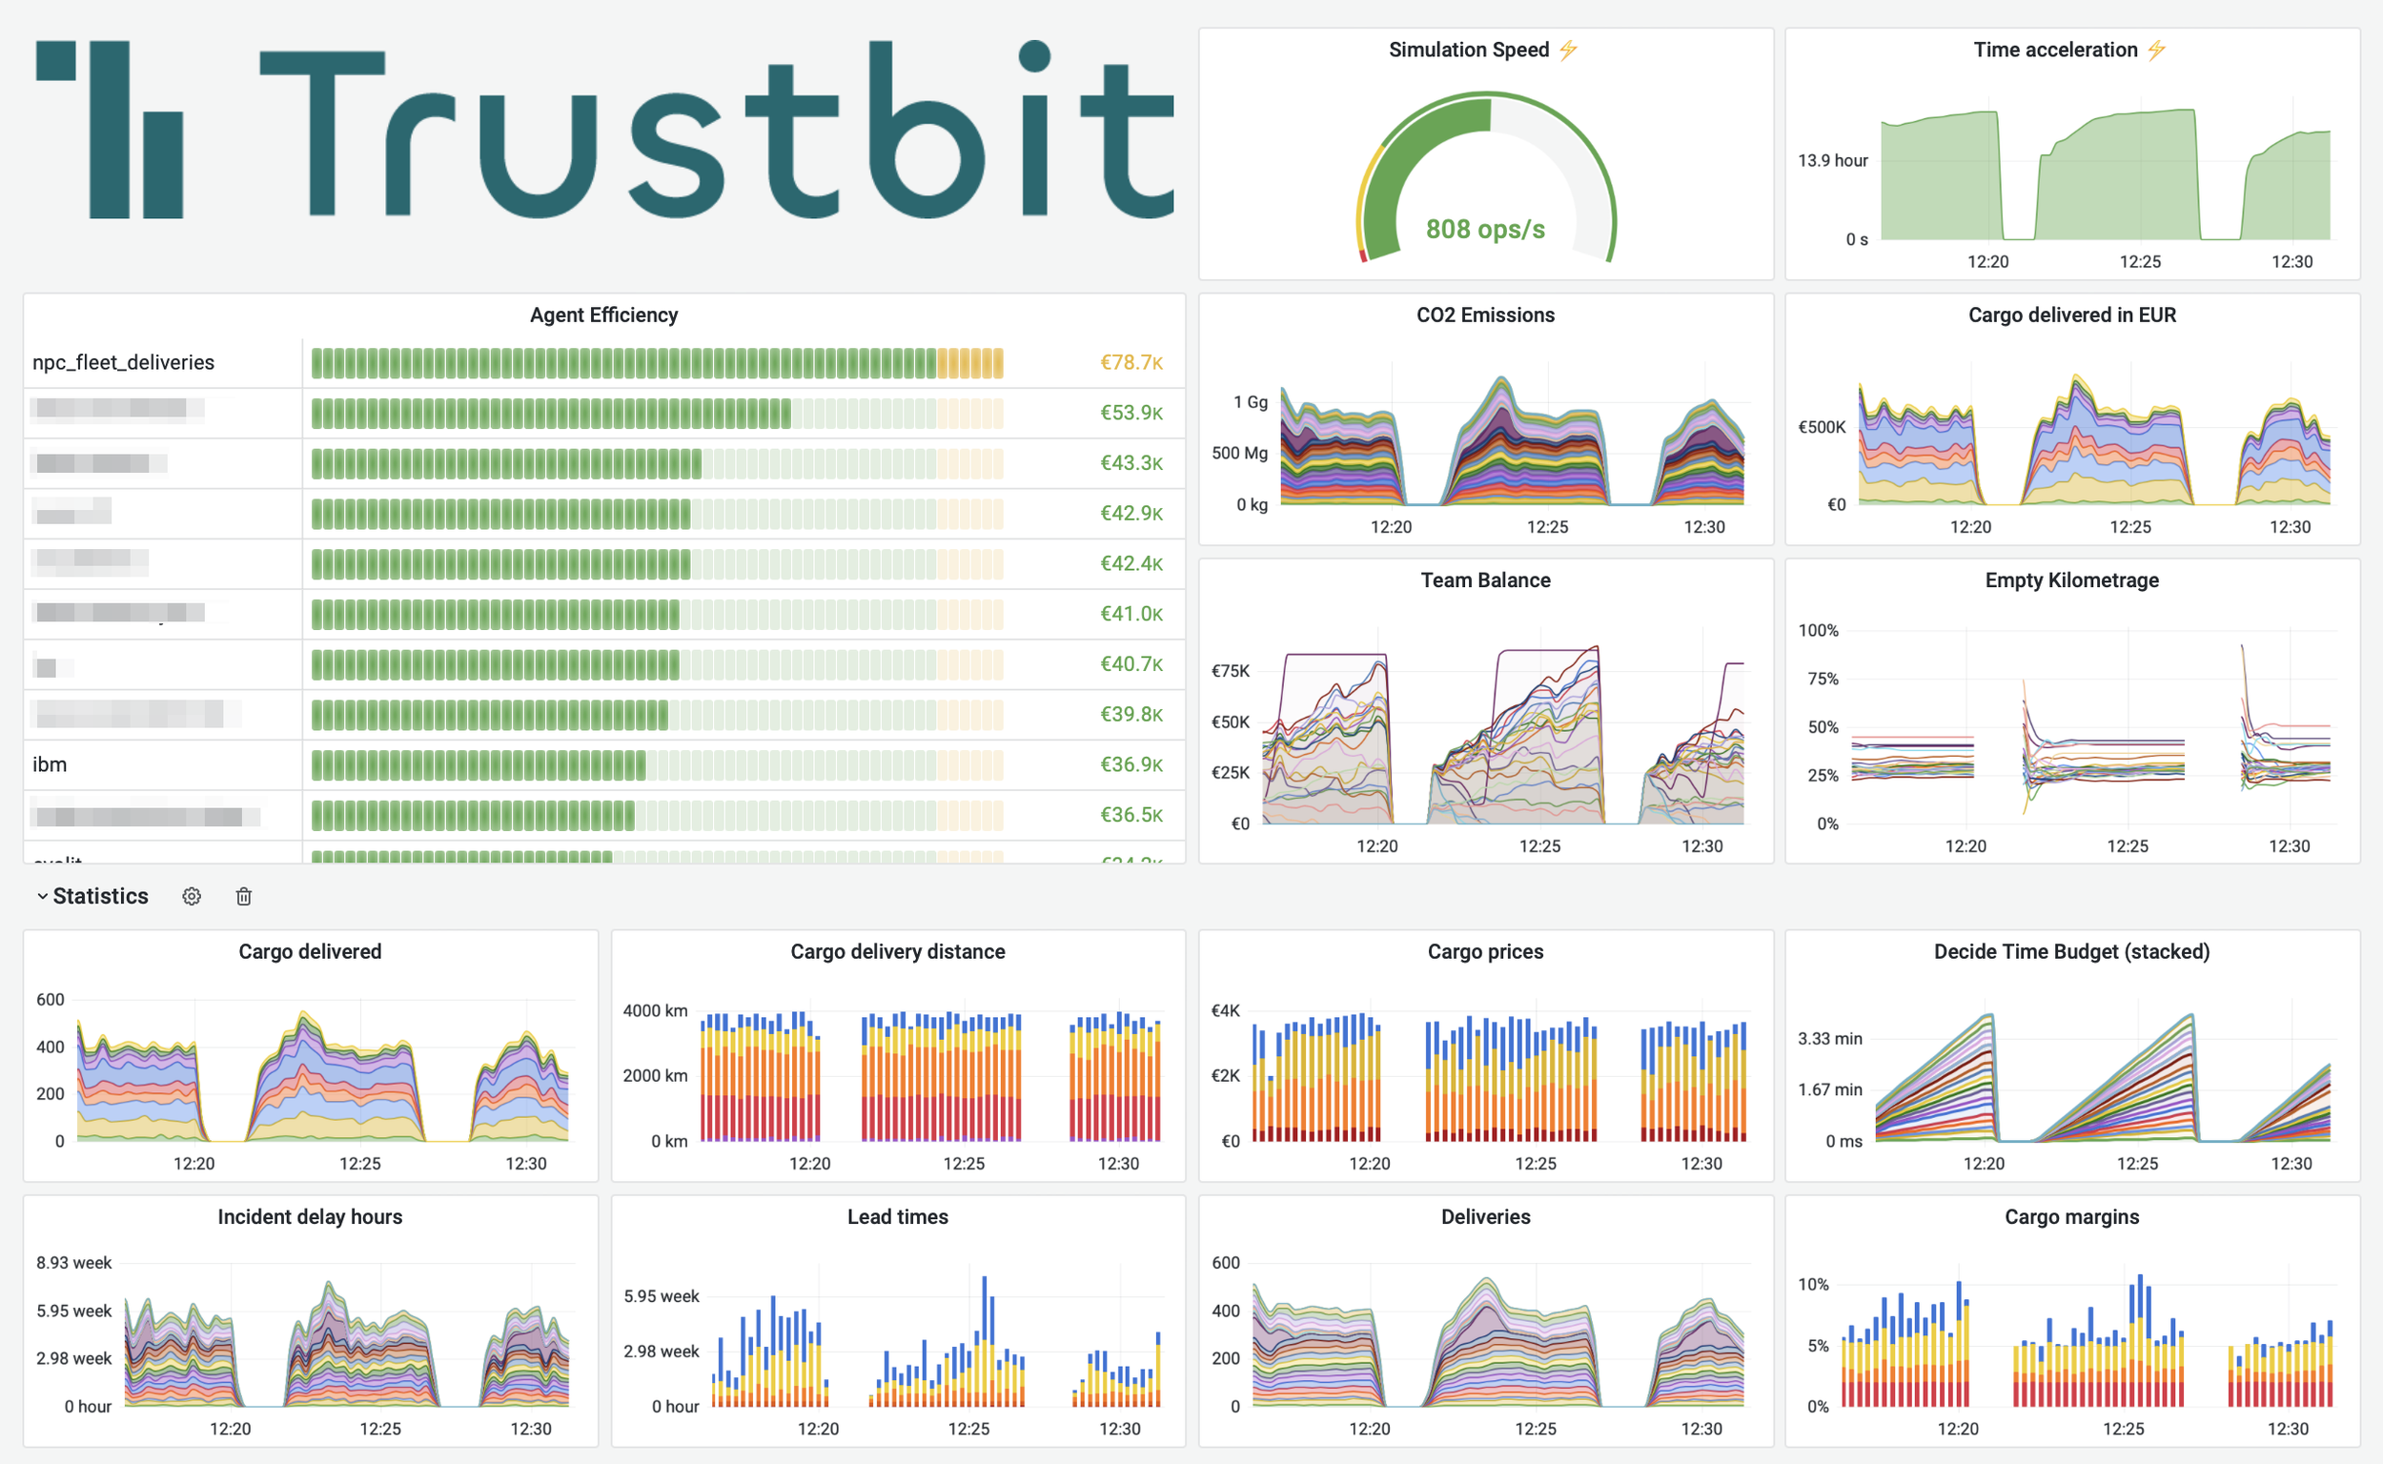Screen dimensions: 2383x1464
Task: Click the €41.0K efficiency value
Action: coord(1131,614)
